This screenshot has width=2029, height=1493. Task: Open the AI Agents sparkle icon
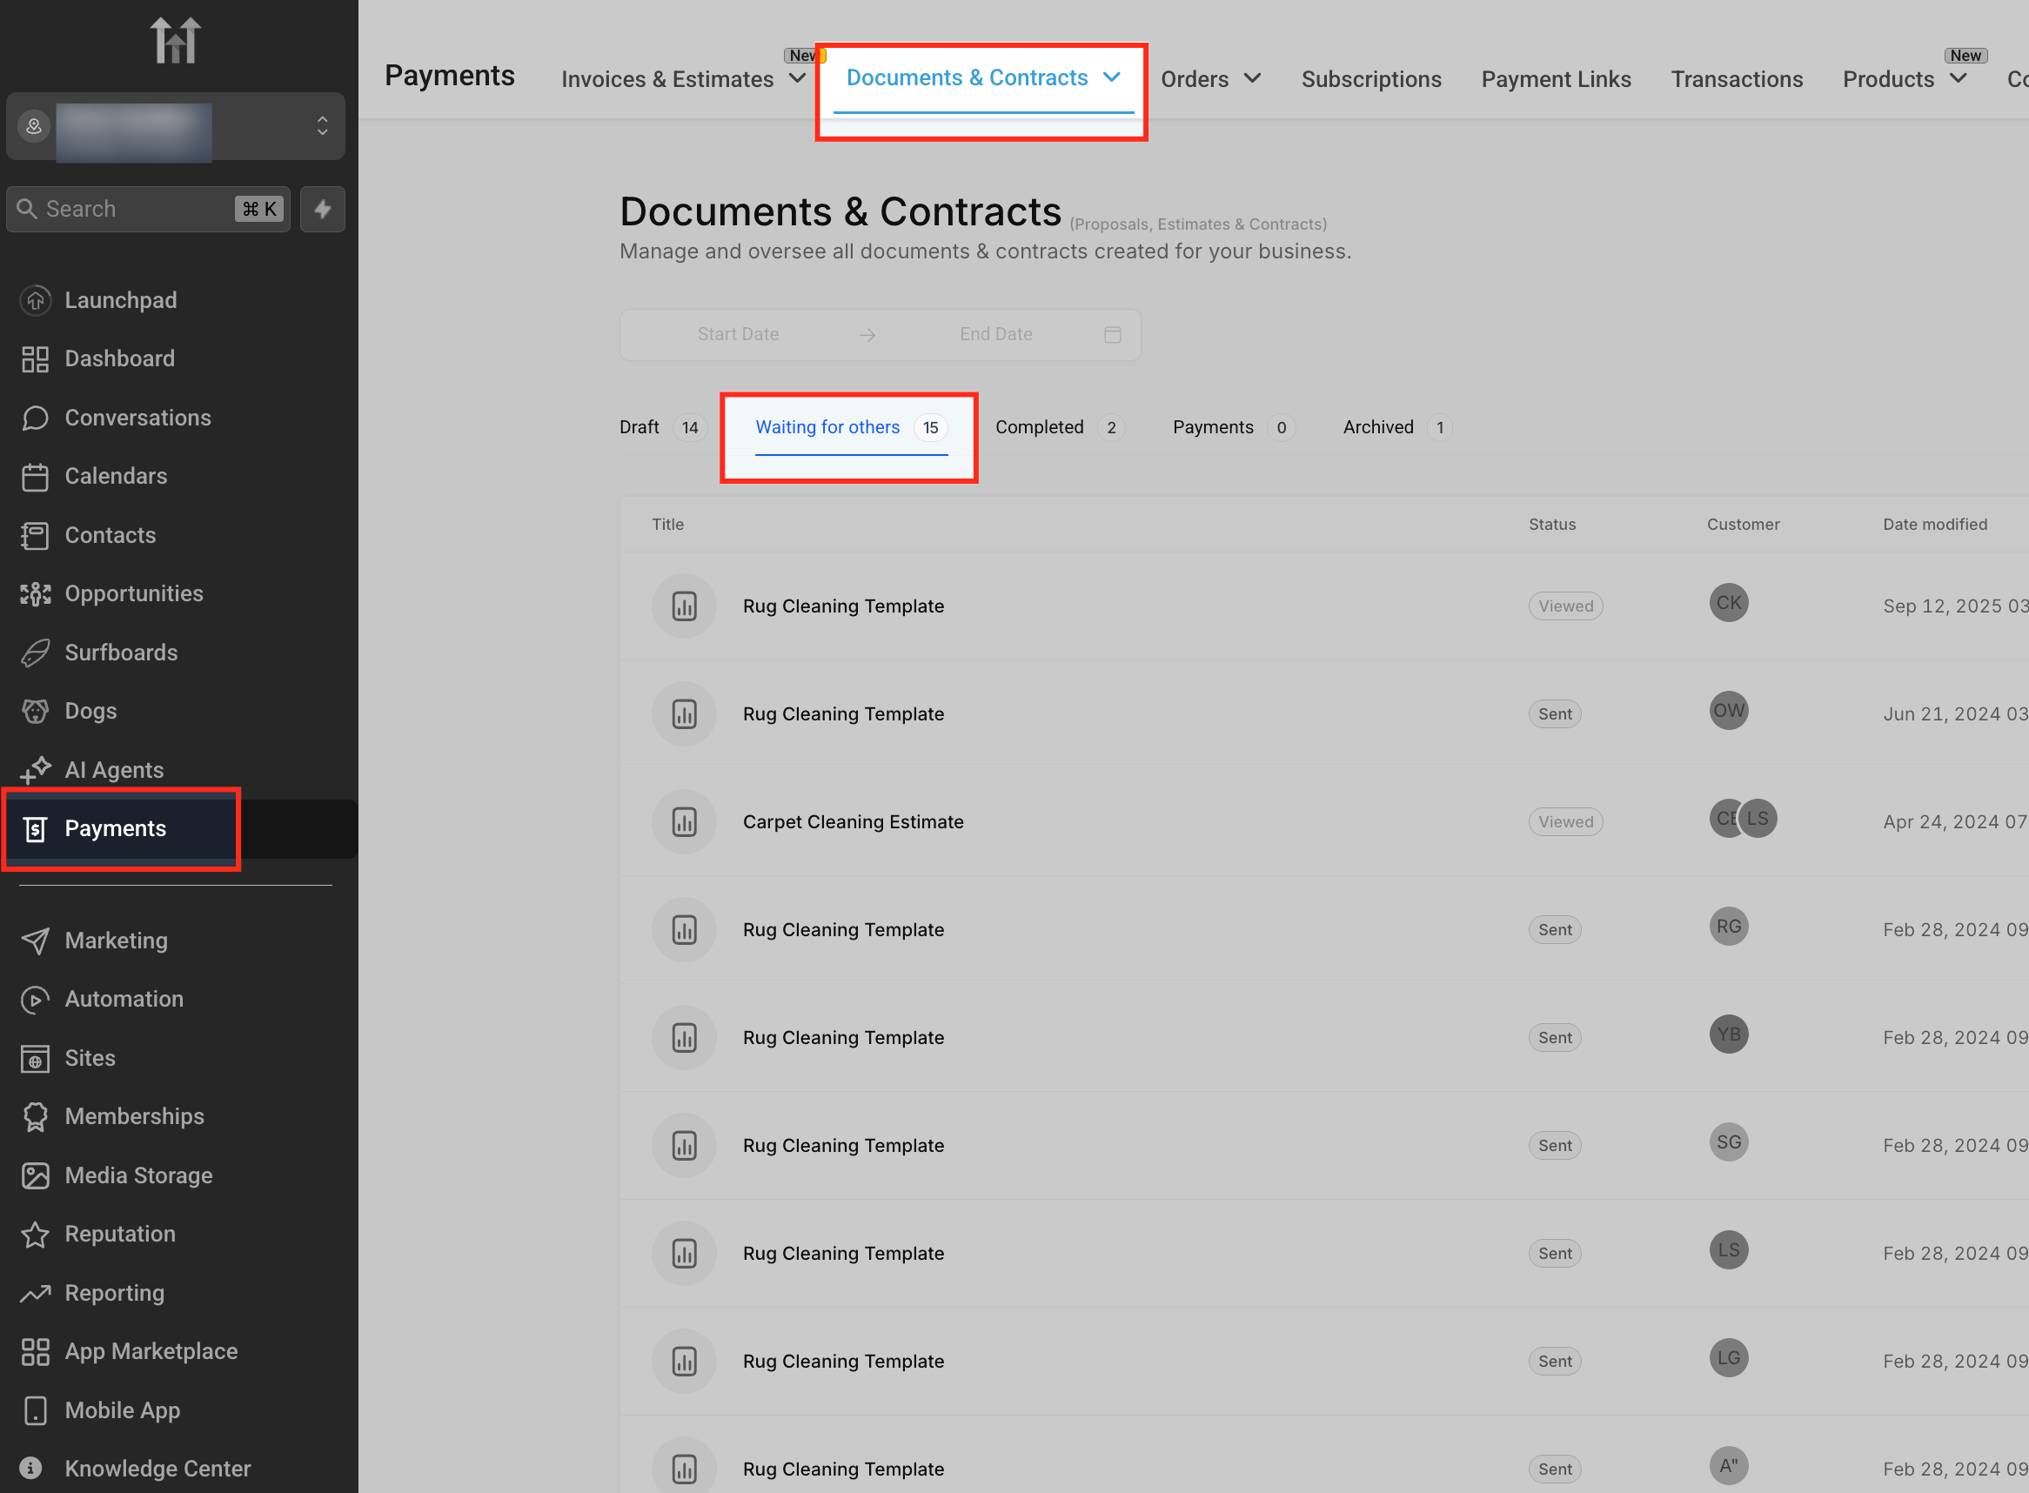pos(36,770)
